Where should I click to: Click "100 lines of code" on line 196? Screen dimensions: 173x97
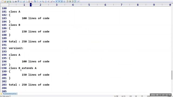point(35,61)
